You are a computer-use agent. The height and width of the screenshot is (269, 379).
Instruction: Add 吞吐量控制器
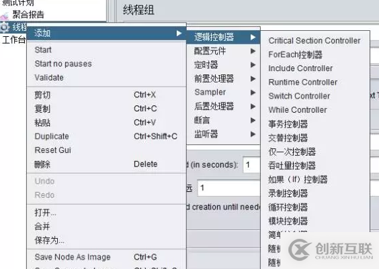point(315,166)
